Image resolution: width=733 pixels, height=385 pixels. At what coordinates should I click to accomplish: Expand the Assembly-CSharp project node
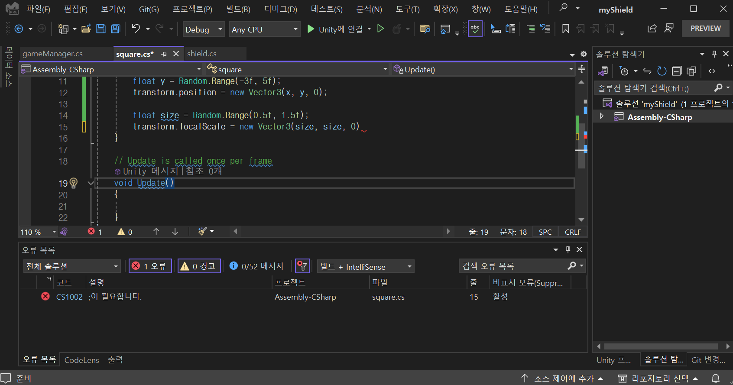[601, 116]
